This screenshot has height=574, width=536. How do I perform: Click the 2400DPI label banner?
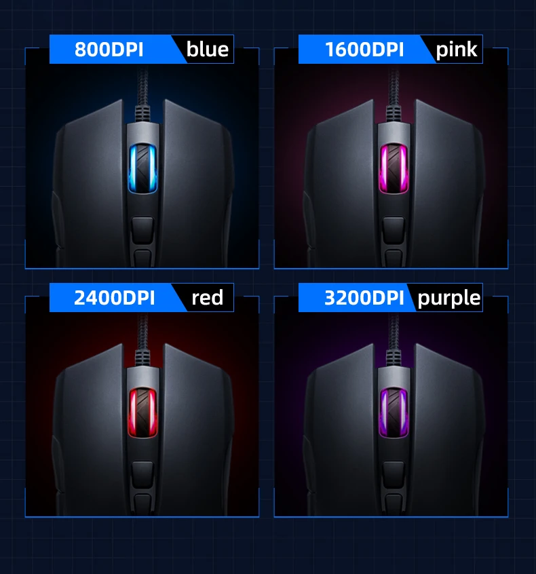pyautogui.click(x=115, y=298)
